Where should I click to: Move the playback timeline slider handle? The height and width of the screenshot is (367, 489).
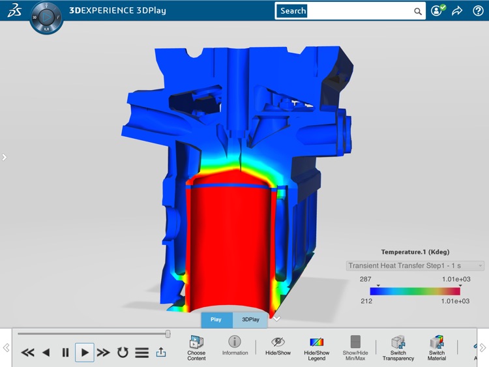tap(168, 334)
